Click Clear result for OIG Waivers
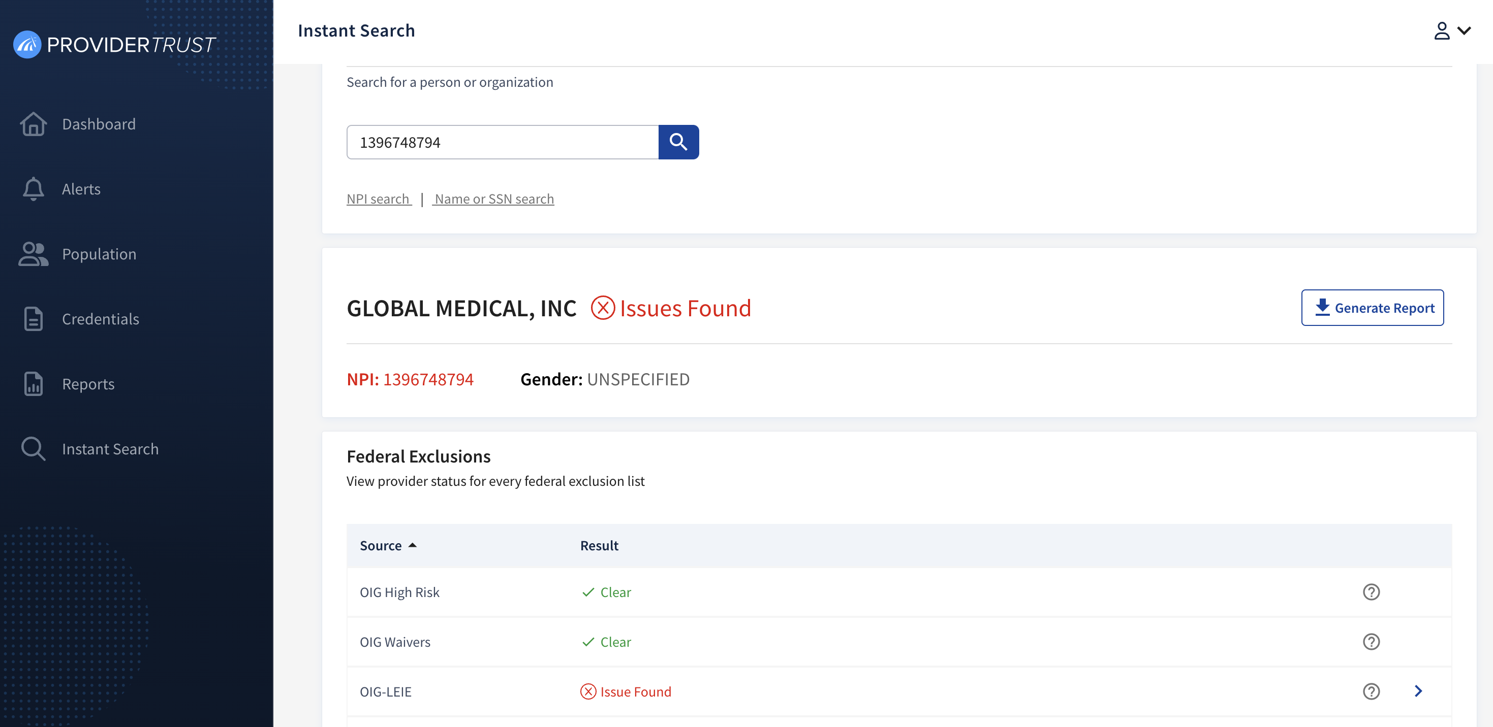The image size is (1493, 727). [x=615, y=642]
